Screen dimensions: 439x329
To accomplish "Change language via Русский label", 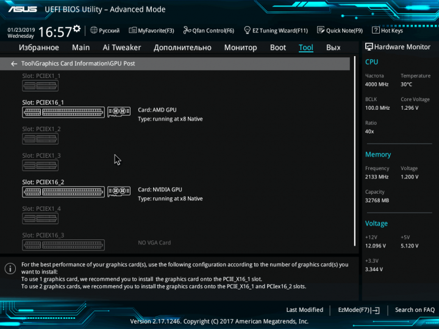I will coord(109,30).
